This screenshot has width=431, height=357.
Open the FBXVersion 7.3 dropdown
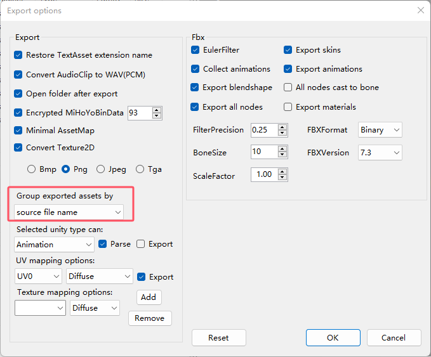tap(380, 152)
